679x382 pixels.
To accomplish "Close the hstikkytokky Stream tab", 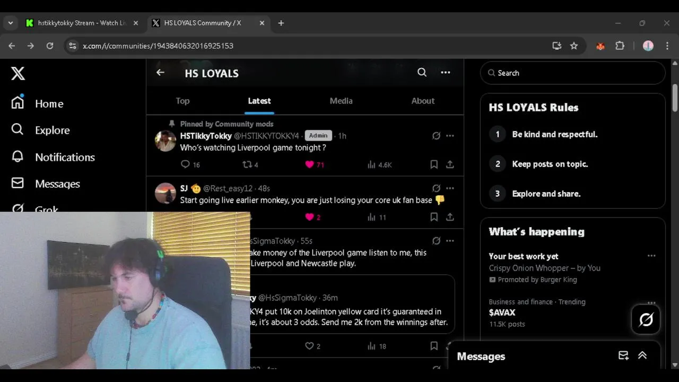I will tap(135, 23).
